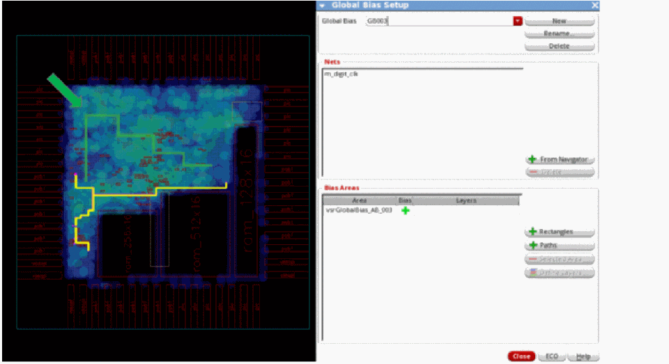The image size is (669, 364).
Task: Select the vsrGlobalBias_AB_003 area row
Action: tap(358, 210)
